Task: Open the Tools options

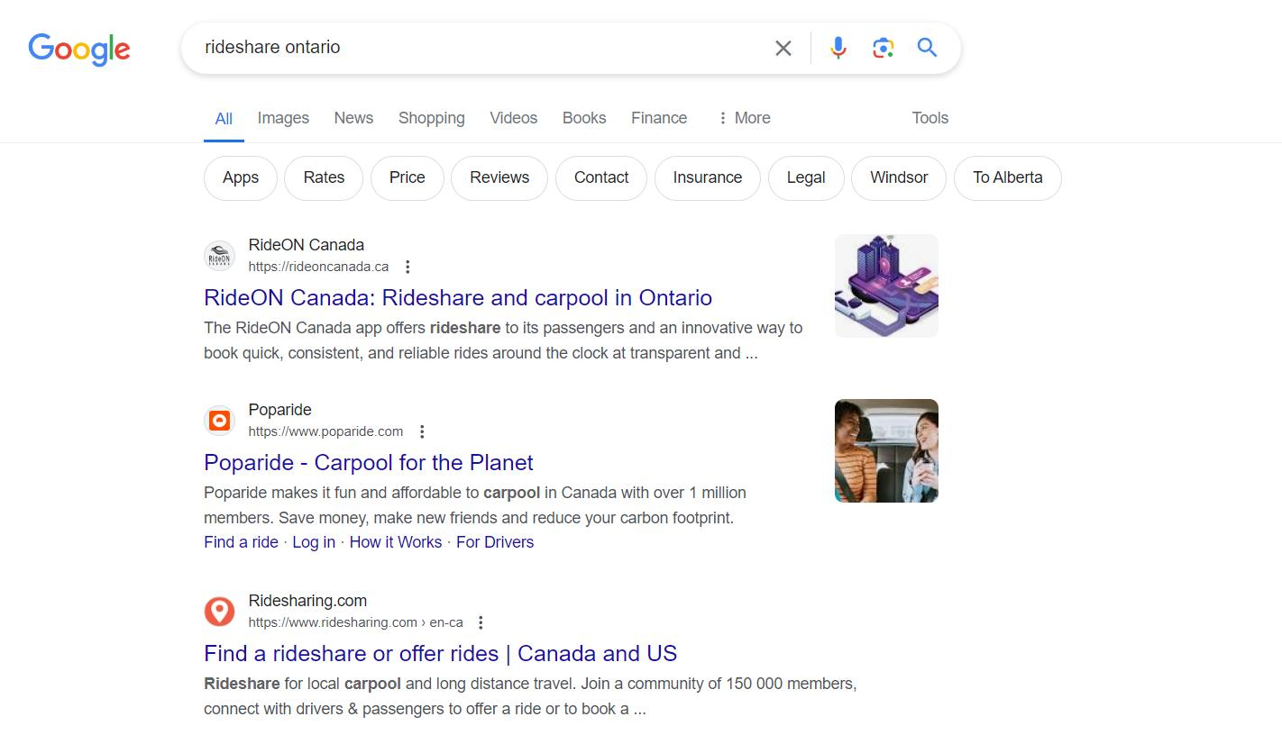Action: (x=930, y=118)
